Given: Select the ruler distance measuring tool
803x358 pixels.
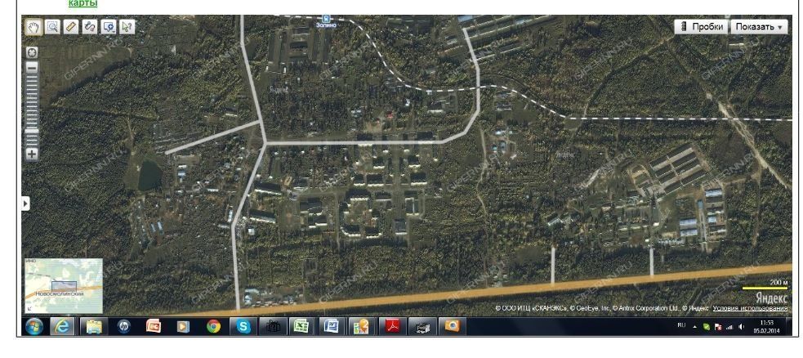Looking at the screenshot, I should (x=69, y=26).
